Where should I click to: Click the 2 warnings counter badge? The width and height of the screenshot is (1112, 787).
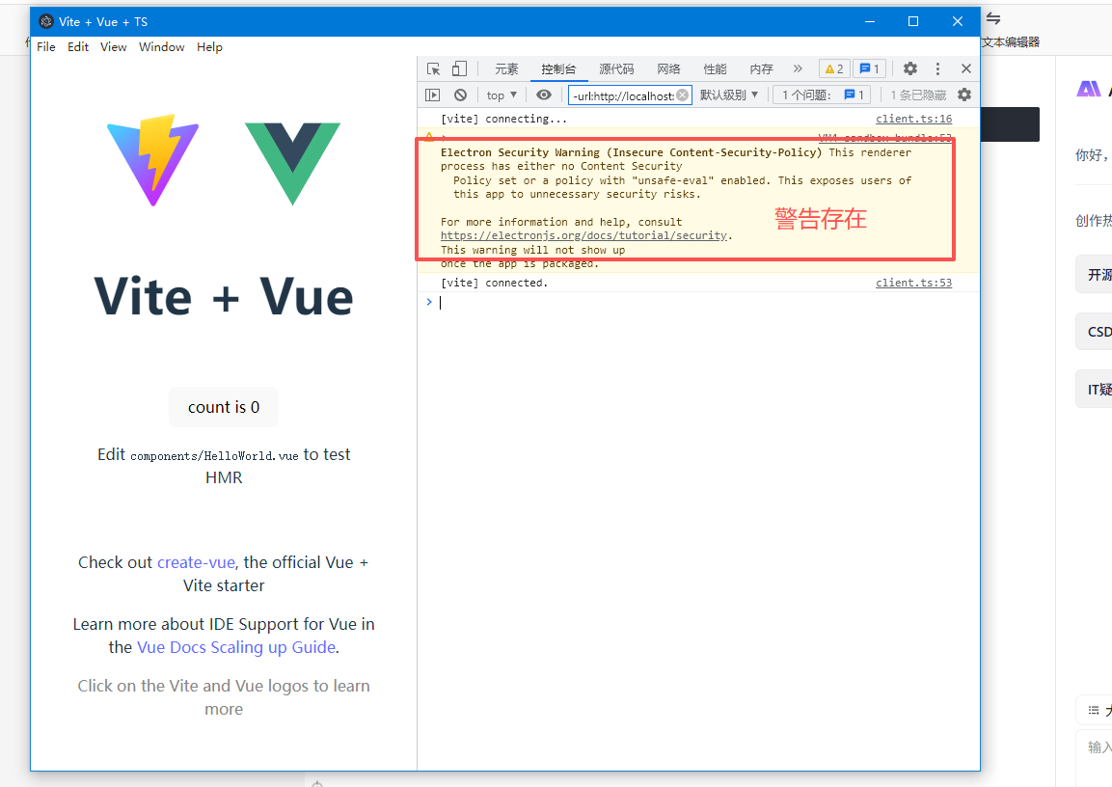[834, 68]
